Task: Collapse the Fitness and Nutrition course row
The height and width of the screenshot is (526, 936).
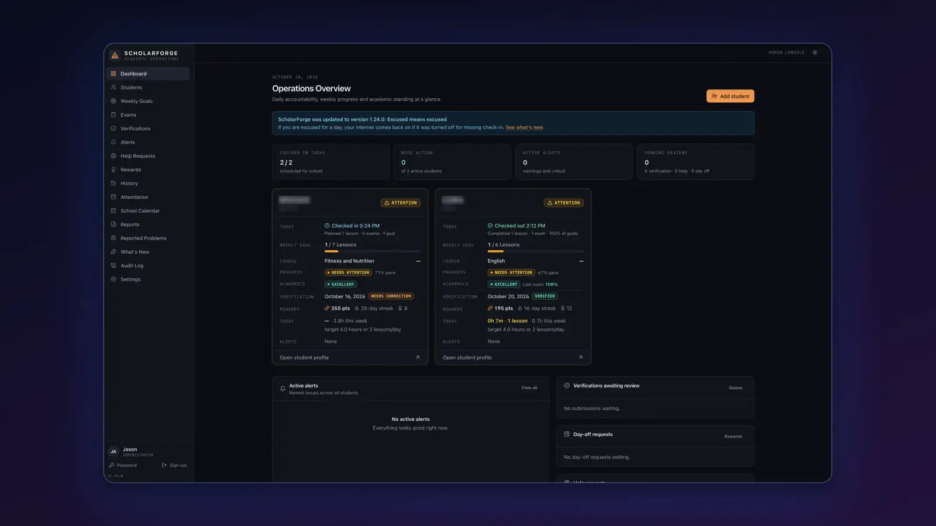Action: (x=418, y=261)
